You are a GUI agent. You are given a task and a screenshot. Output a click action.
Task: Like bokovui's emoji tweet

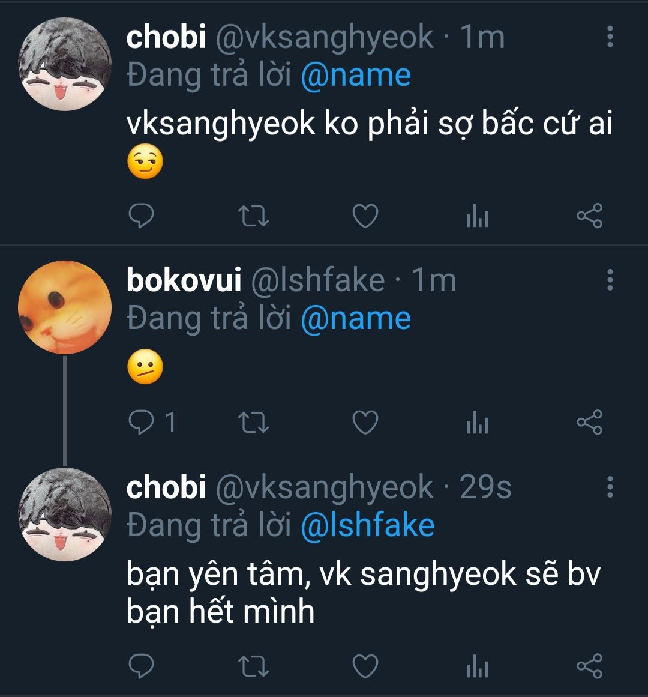pos(365,423)
